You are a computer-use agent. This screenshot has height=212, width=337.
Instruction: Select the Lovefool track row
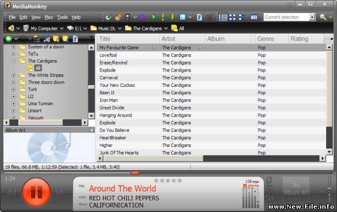point(211,55)
